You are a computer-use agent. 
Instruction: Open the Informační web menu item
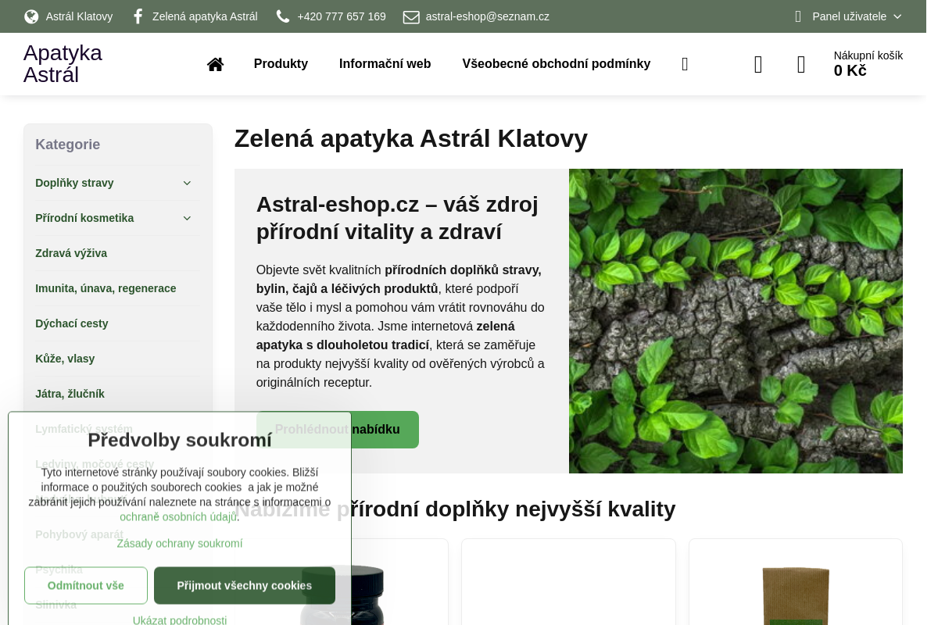click(x=385, y=64)
